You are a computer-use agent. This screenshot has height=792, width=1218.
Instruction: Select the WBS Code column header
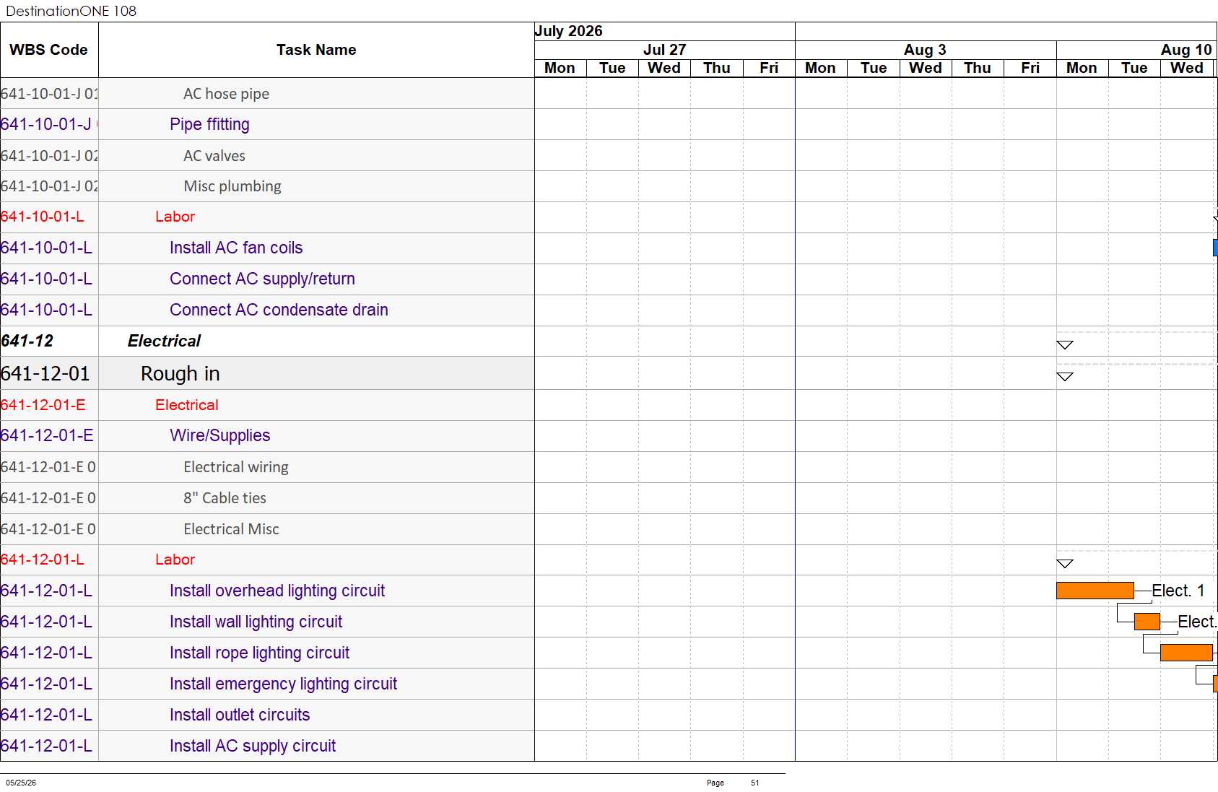coord(48,50)
